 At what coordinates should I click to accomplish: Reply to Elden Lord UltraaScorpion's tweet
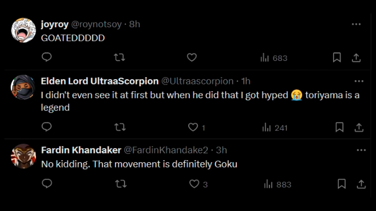pyautogui.click(x=47, y=127)
